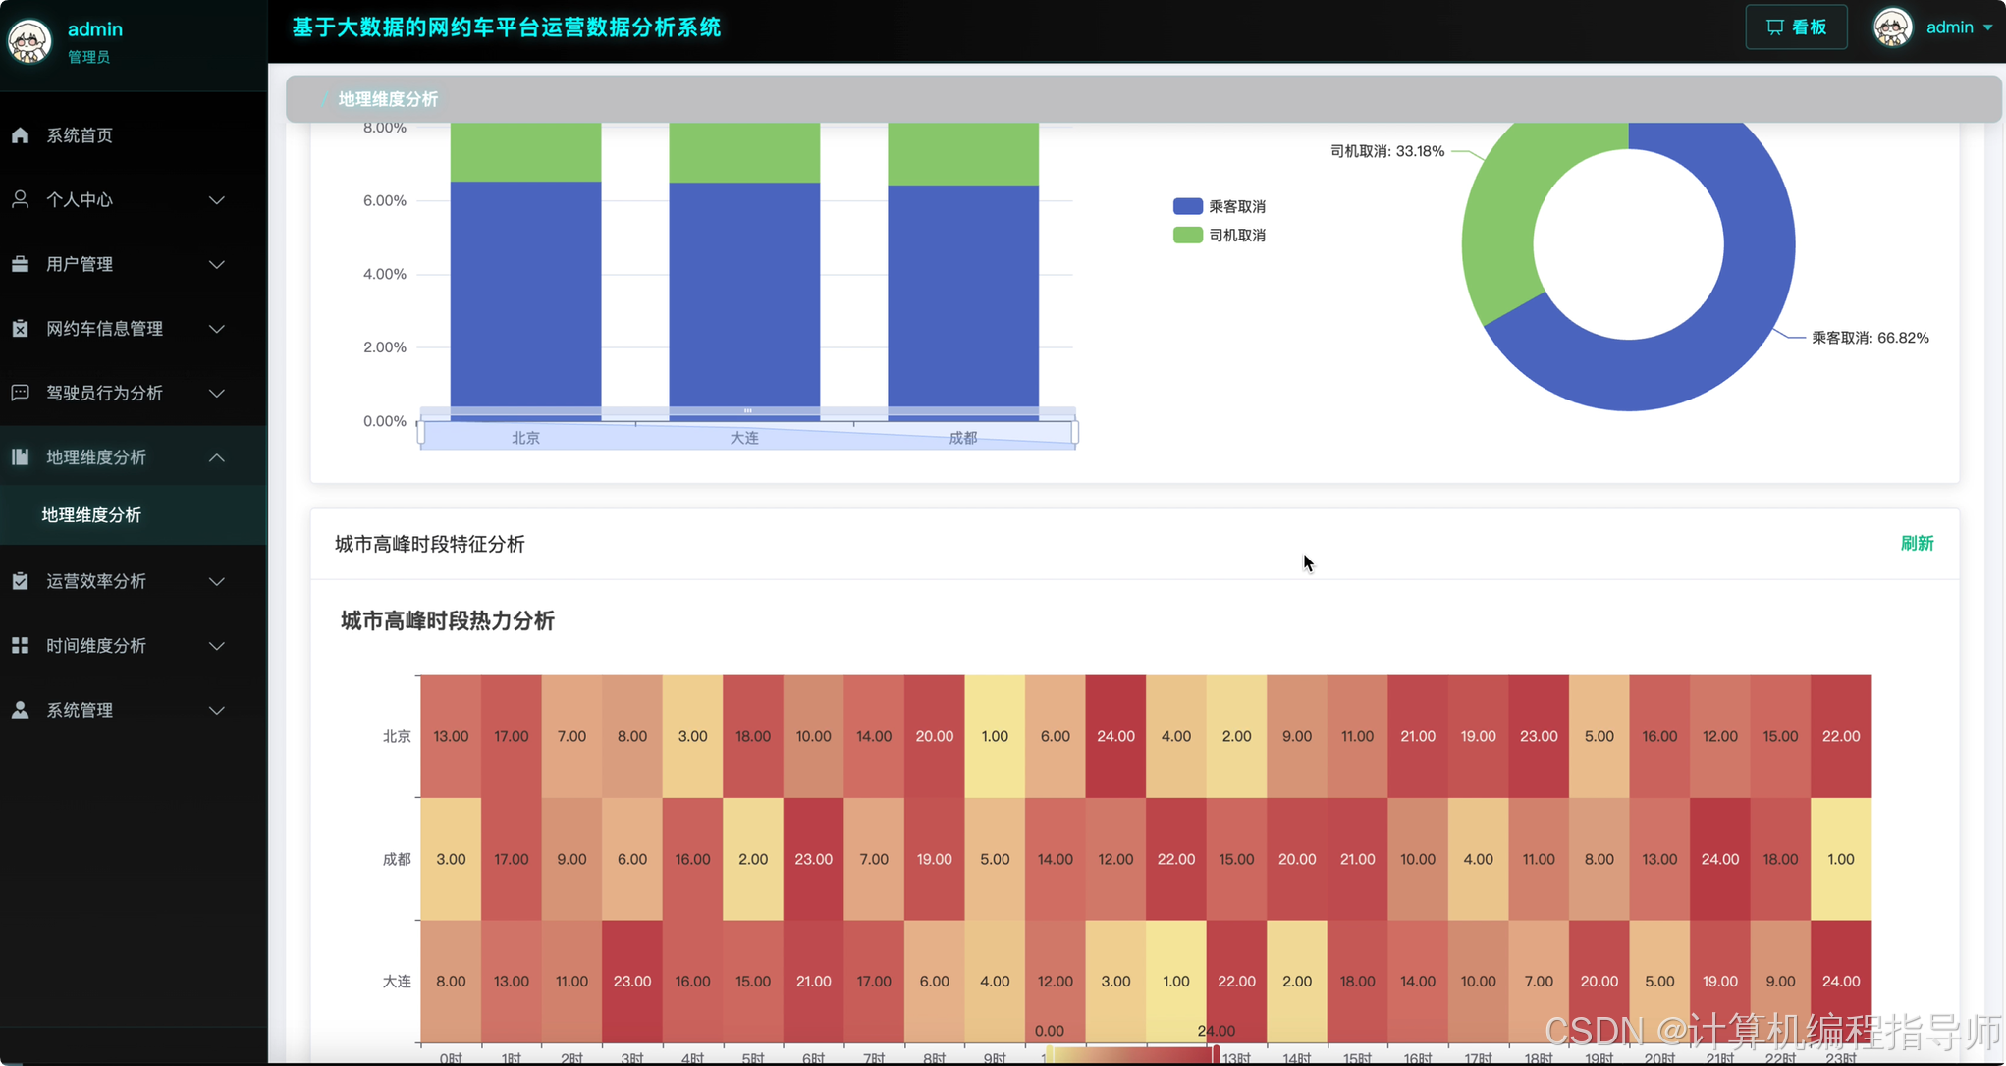This screenshot has height=1066, width=2006.
Task: Click the clipboard icon beside 网约车信息管理
Action: click(20, 329)
